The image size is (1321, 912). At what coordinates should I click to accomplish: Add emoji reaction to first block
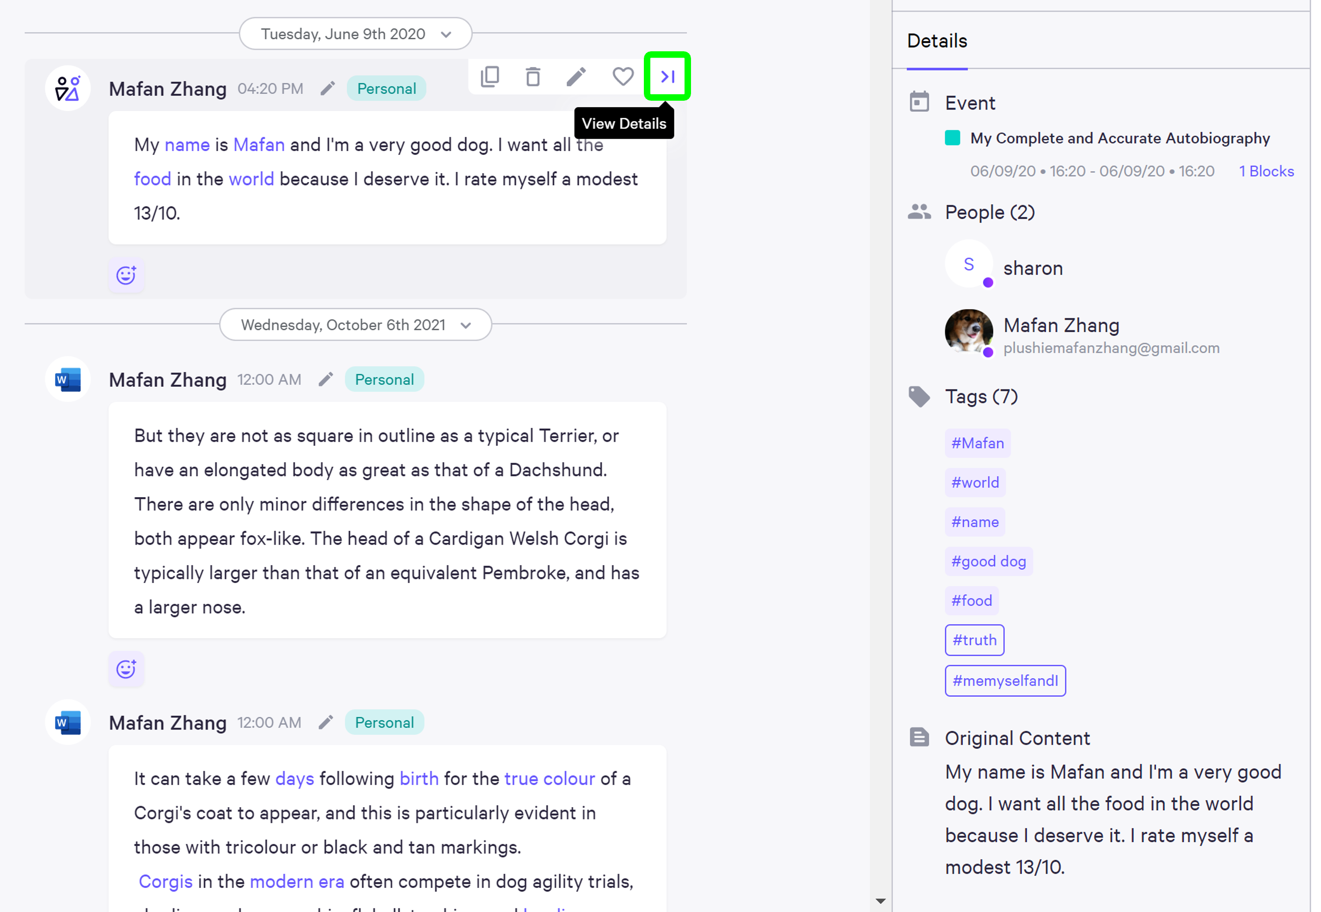126,275
